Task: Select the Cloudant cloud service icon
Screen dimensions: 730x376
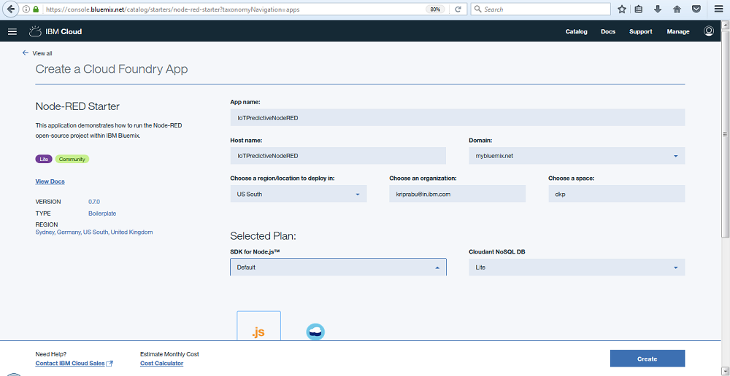Action: (315, 332)
